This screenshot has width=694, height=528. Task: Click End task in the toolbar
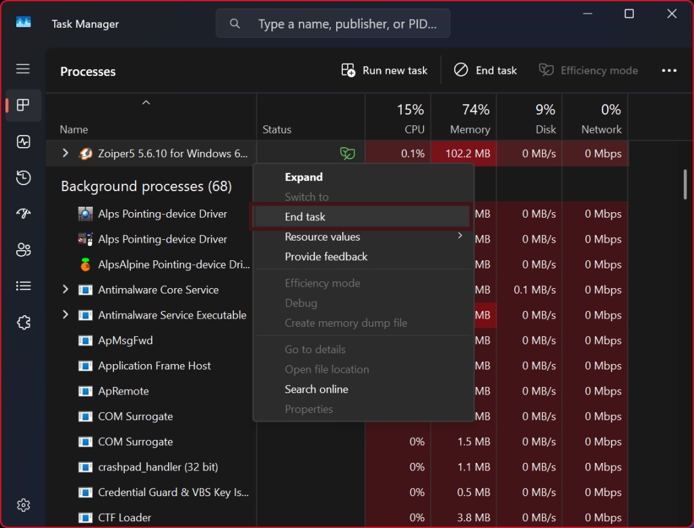pyautogui.click(x=485, y=70)
